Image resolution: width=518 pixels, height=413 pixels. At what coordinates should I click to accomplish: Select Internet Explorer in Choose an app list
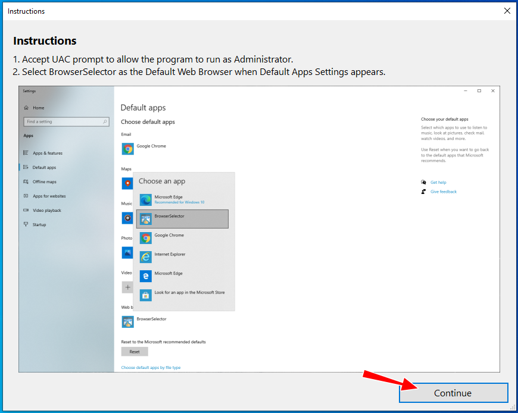click(182, 257)
